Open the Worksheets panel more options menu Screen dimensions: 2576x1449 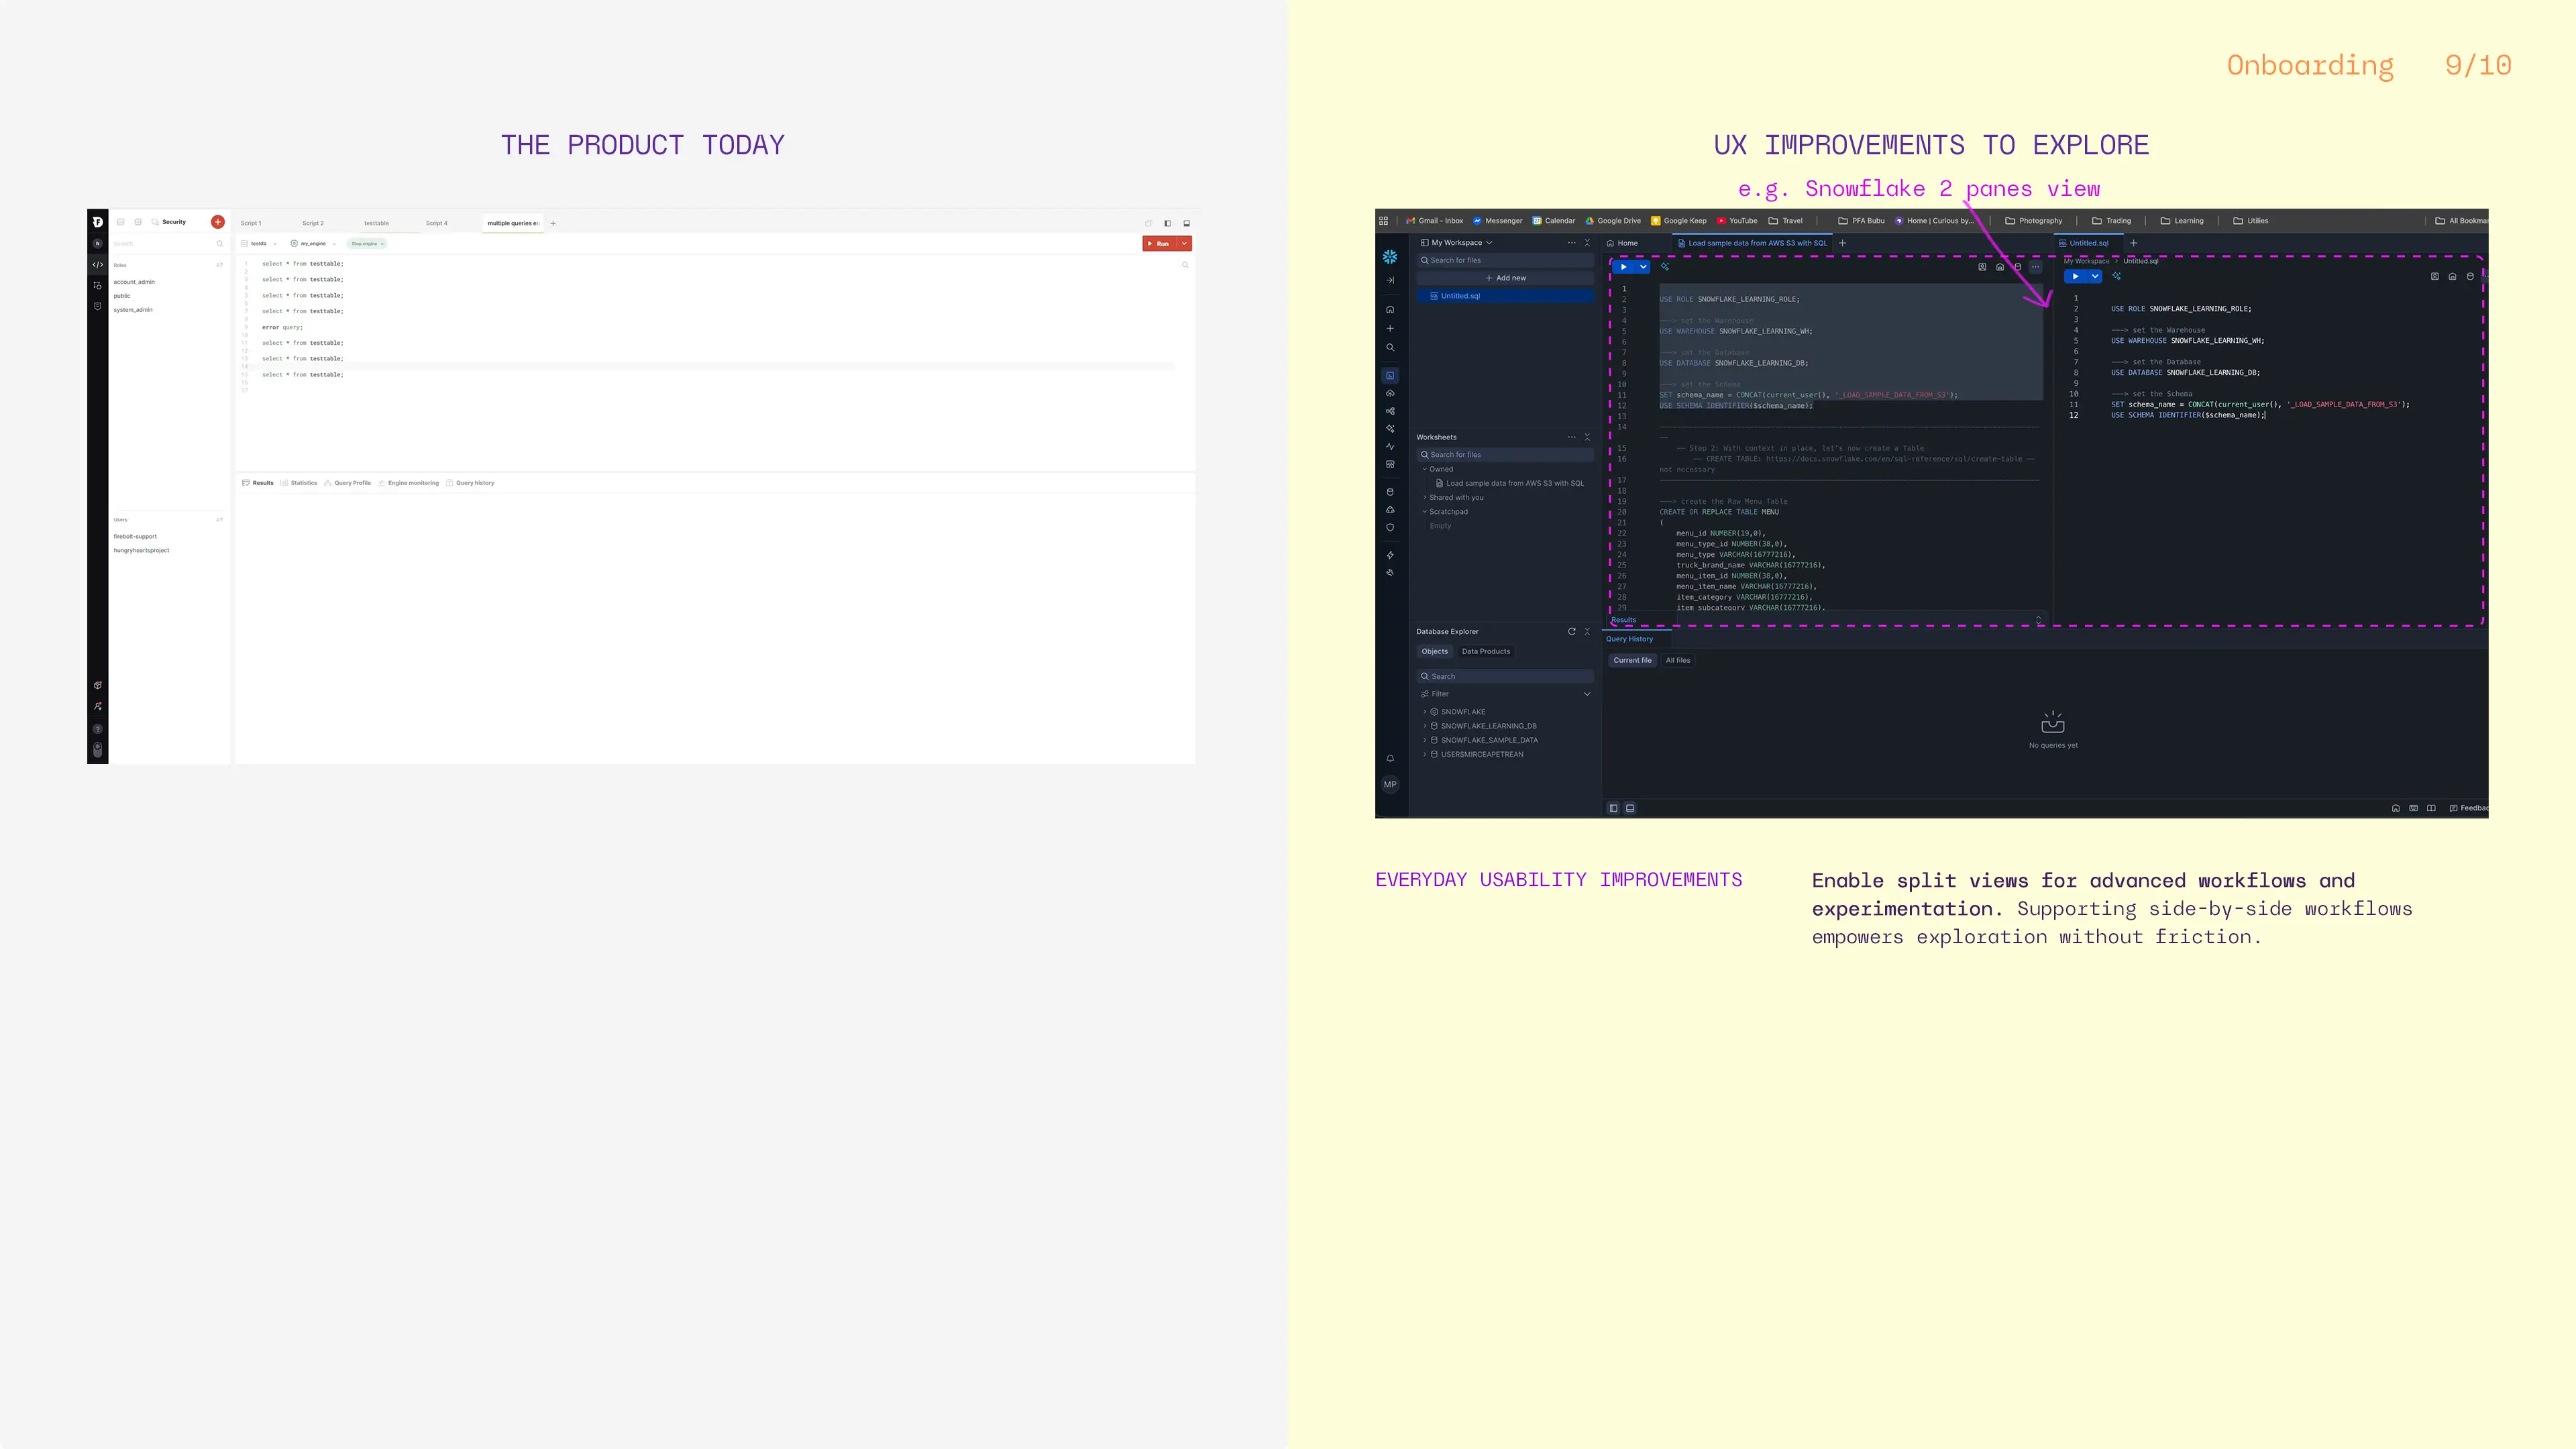coord(1571,437)
